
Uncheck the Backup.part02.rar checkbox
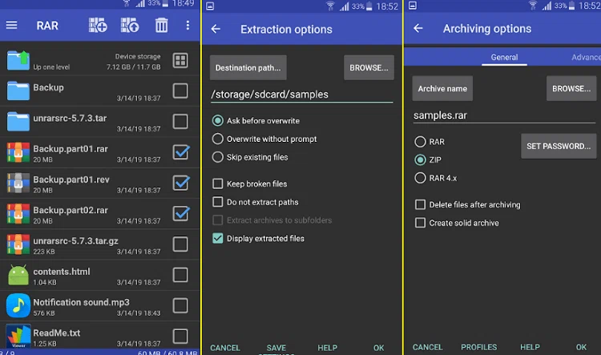tap(181, 213)
